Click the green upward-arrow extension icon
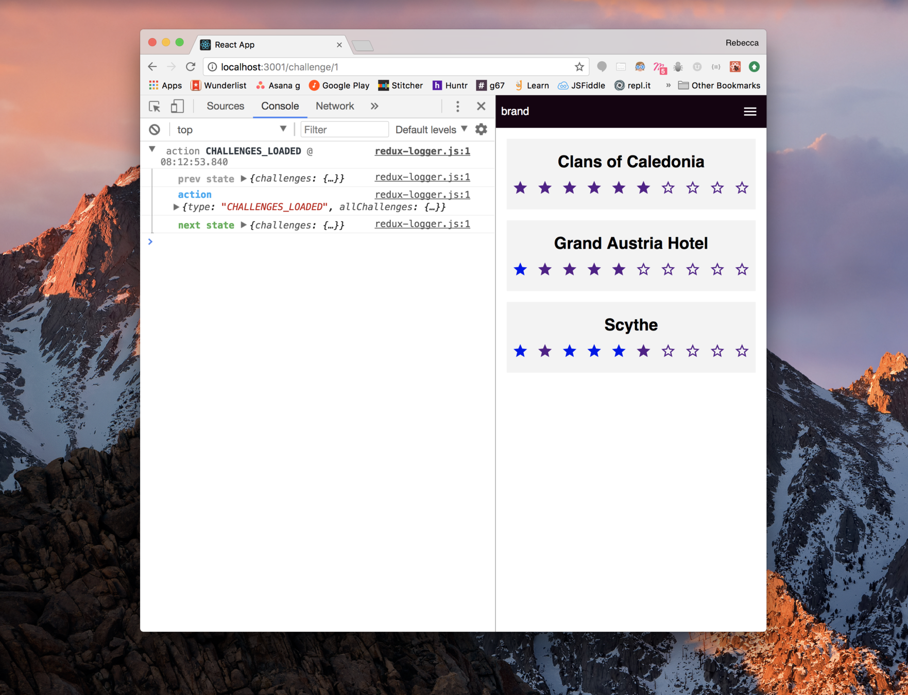The image size is (908, 695). [754, 67]
